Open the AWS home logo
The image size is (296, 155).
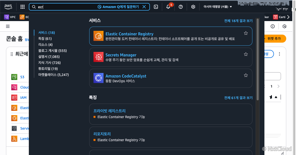point(8,7)
